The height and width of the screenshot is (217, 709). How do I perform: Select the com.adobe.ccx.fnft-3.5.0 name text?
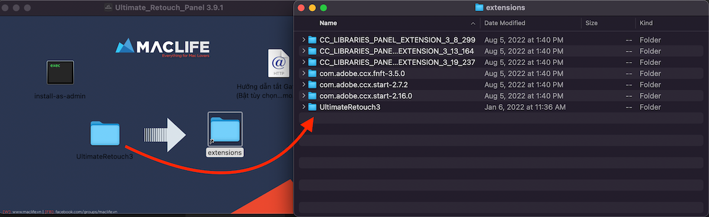[x=362, y=73]
